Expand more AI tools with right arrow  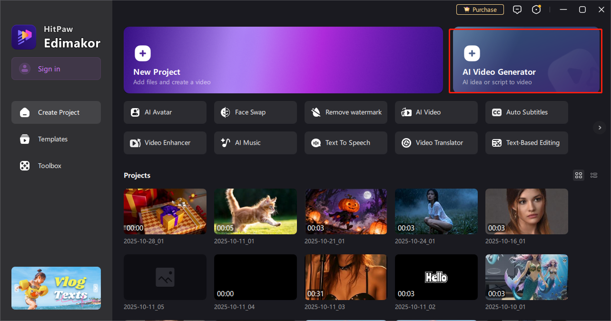pos(599,127)
